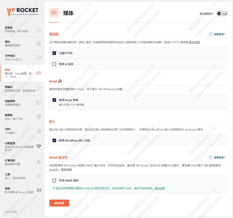233x218 pixels.
Task: Open the 缓存 settings tab
Action: pyautogui.click(x=22, y=43)
